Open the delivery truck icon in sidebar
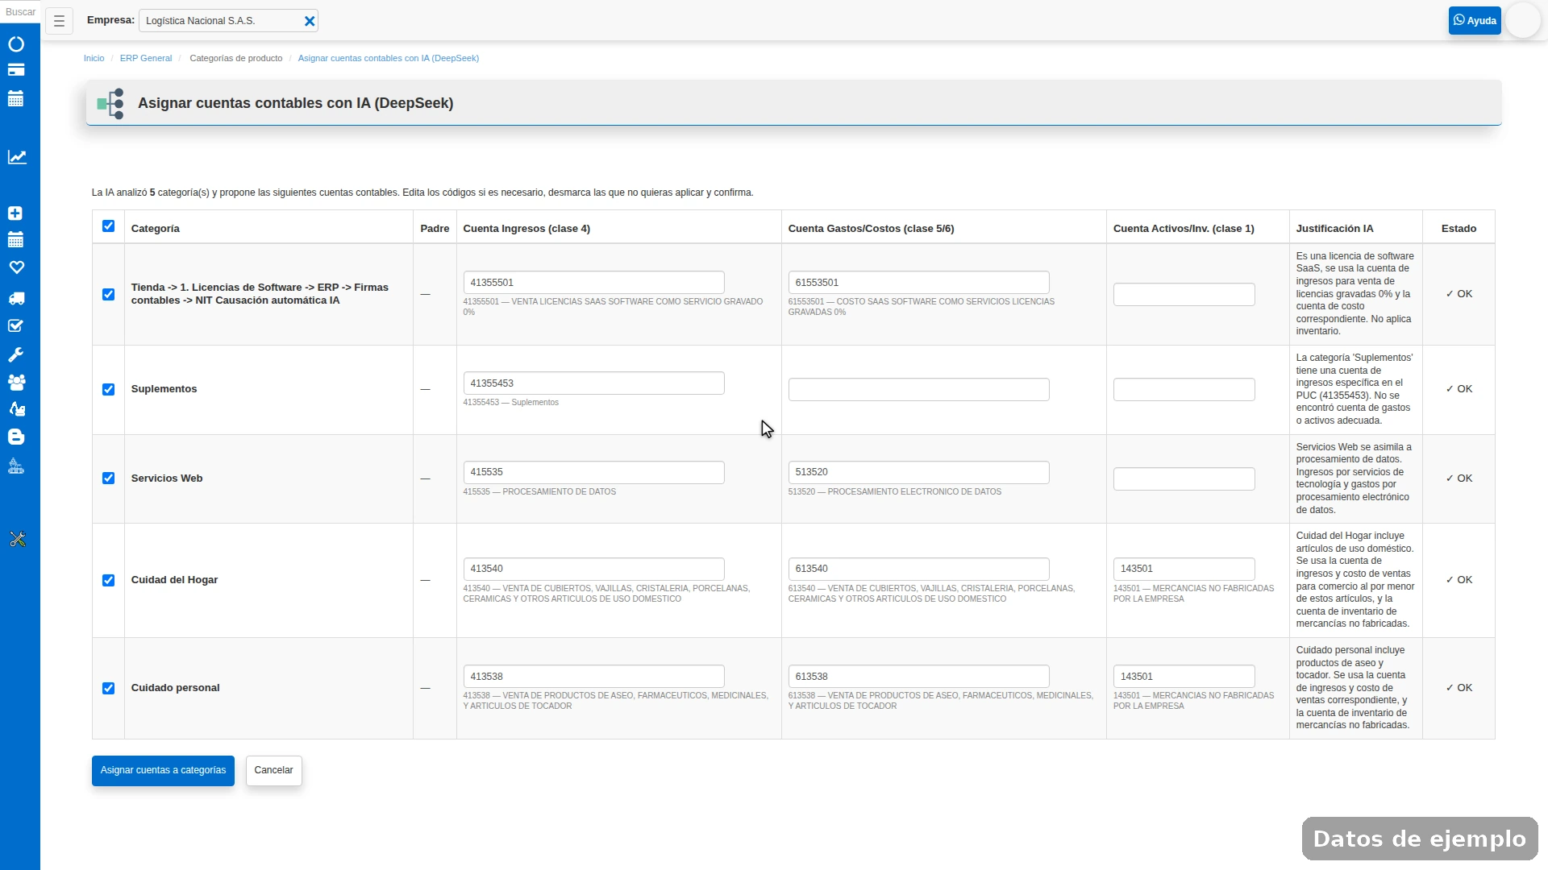This screenshot has height=870, width=1548. pyautogui.click(x=16, y=299)
